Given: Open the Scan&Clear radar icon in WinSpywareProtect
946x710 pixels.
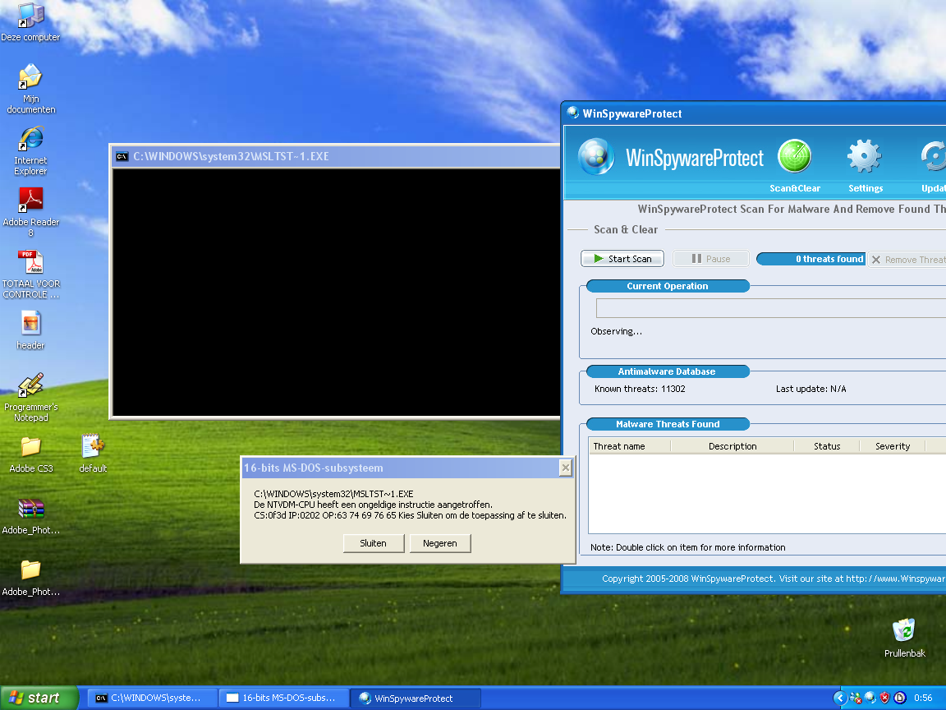Looking at the screenshot, I should [x=795, y=156].
